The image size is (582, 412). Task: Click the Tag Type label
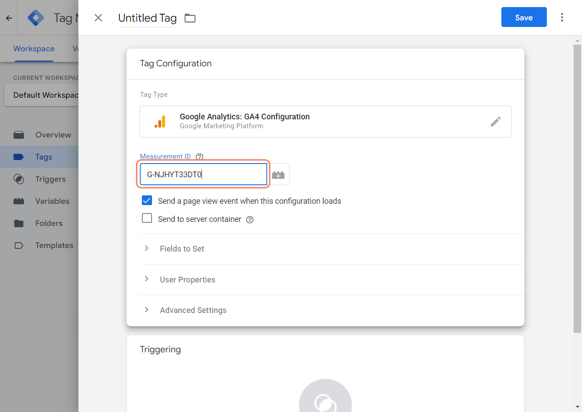[154, 95]
